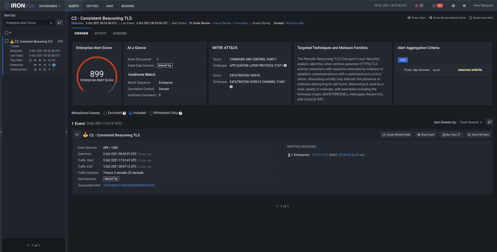The width and height of the screenshot is (497, 252).
Task: Click the Cancel Review link
Action: [222, 23]
